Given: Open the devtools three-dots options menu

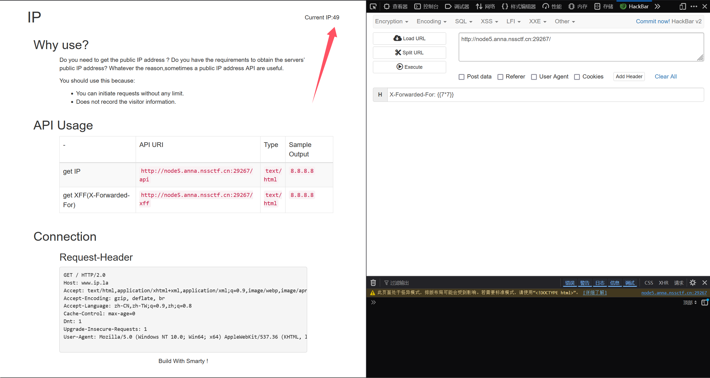Looking at the screenshot, I should 694,6.
